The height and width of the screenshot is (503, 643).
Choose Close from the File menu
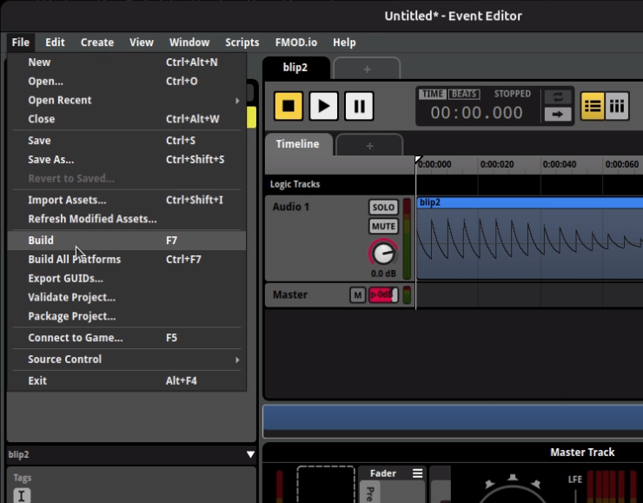(127, 119)
